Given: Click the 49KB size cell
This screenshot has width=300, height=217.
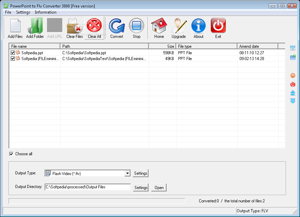Looking at the screenshot, I should coord(170,58).
